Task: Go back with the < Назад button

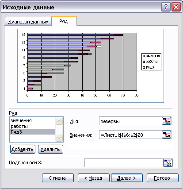Action: click(93, 178)
